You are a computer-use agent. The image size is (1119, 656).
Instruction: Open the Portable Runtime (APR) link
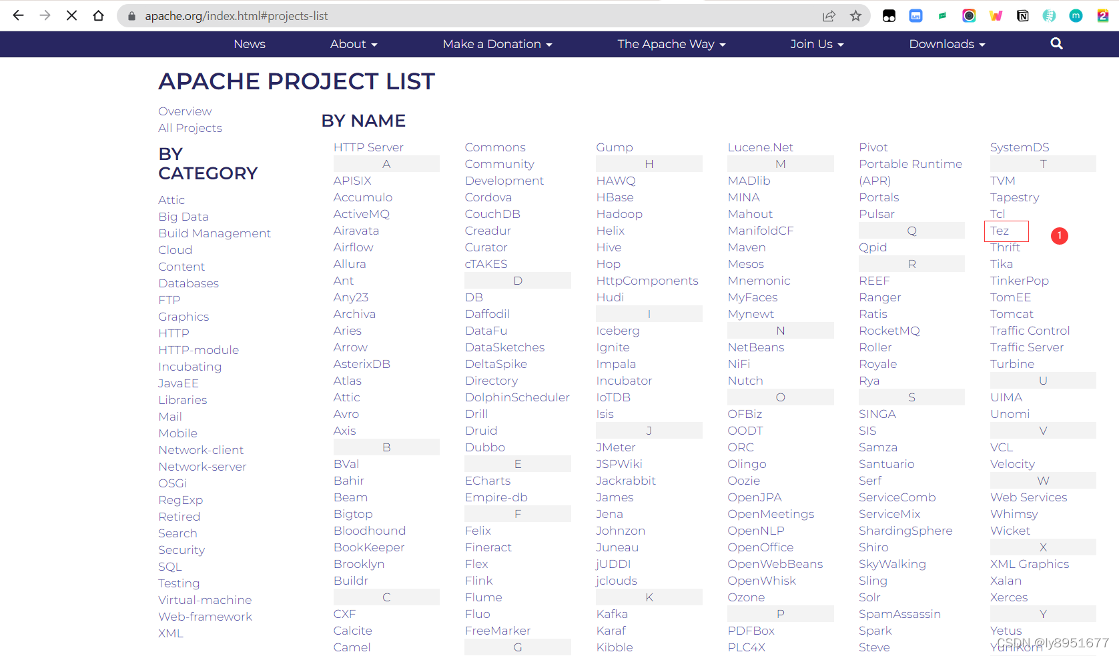(x=910, y=172)
